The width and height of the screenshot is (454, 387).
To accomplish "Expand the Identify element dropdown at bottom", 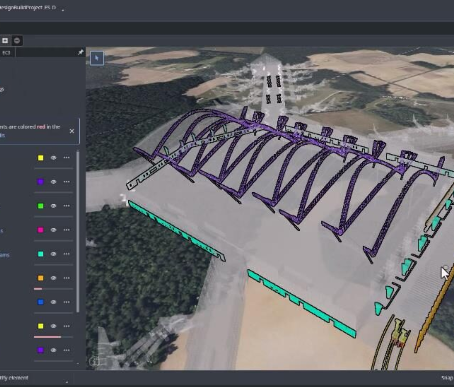I will click(x=67, y=382).
